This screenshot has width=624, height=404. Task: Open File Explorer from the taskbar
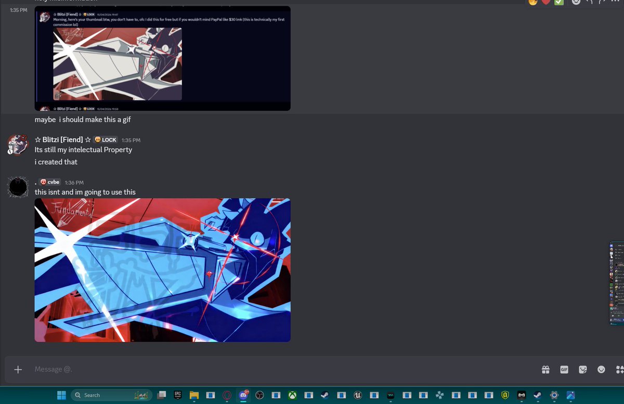point(194,395)
